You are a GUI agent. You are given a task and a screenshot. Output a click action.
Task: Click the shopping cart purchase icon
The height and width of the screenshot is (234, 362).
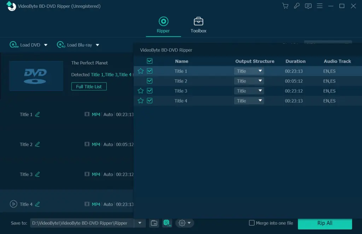point(285,6)
